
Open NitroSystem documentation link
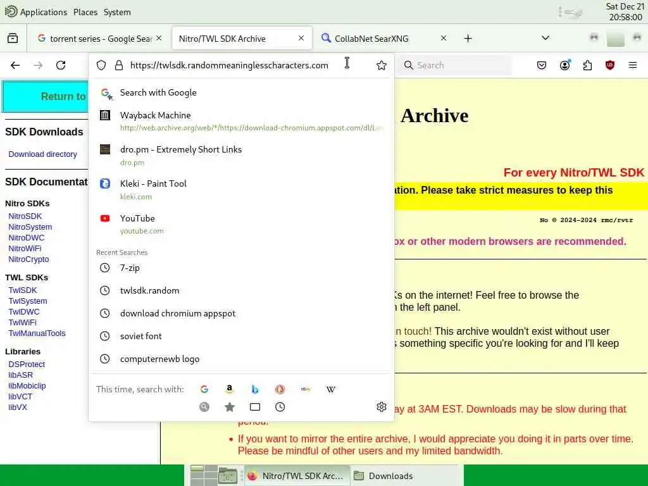(x=30, y=227)
